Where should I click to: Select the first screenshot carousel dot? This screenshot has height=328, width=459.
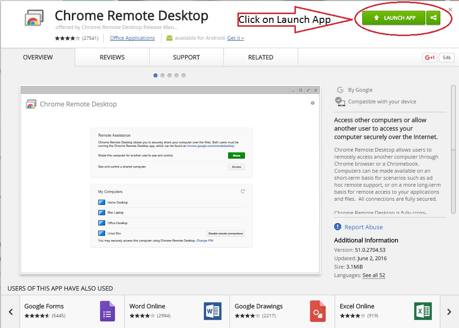click(156, 75)
